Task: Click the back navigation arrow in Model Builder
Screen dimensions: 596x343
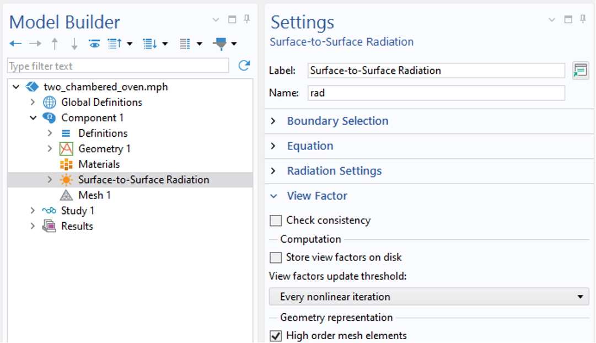Action: click(15, 44)
